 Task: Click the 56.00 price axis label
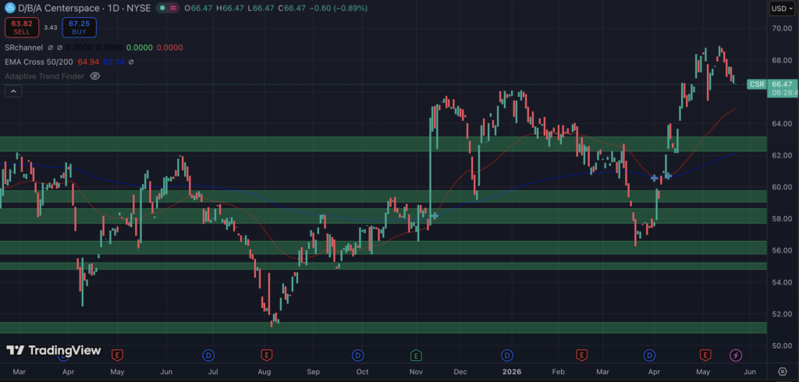[781, 250]
